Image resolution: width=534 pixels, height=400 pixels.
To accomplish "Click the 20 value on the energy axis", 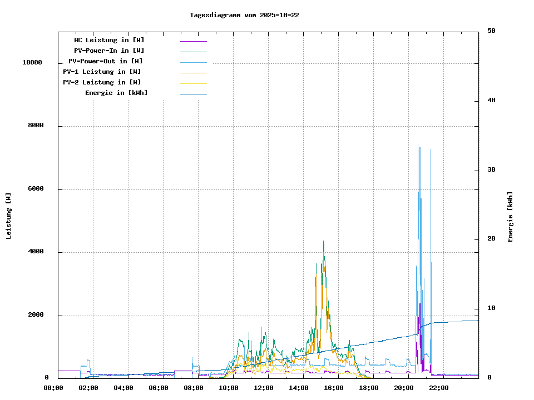I will point(491,239).
